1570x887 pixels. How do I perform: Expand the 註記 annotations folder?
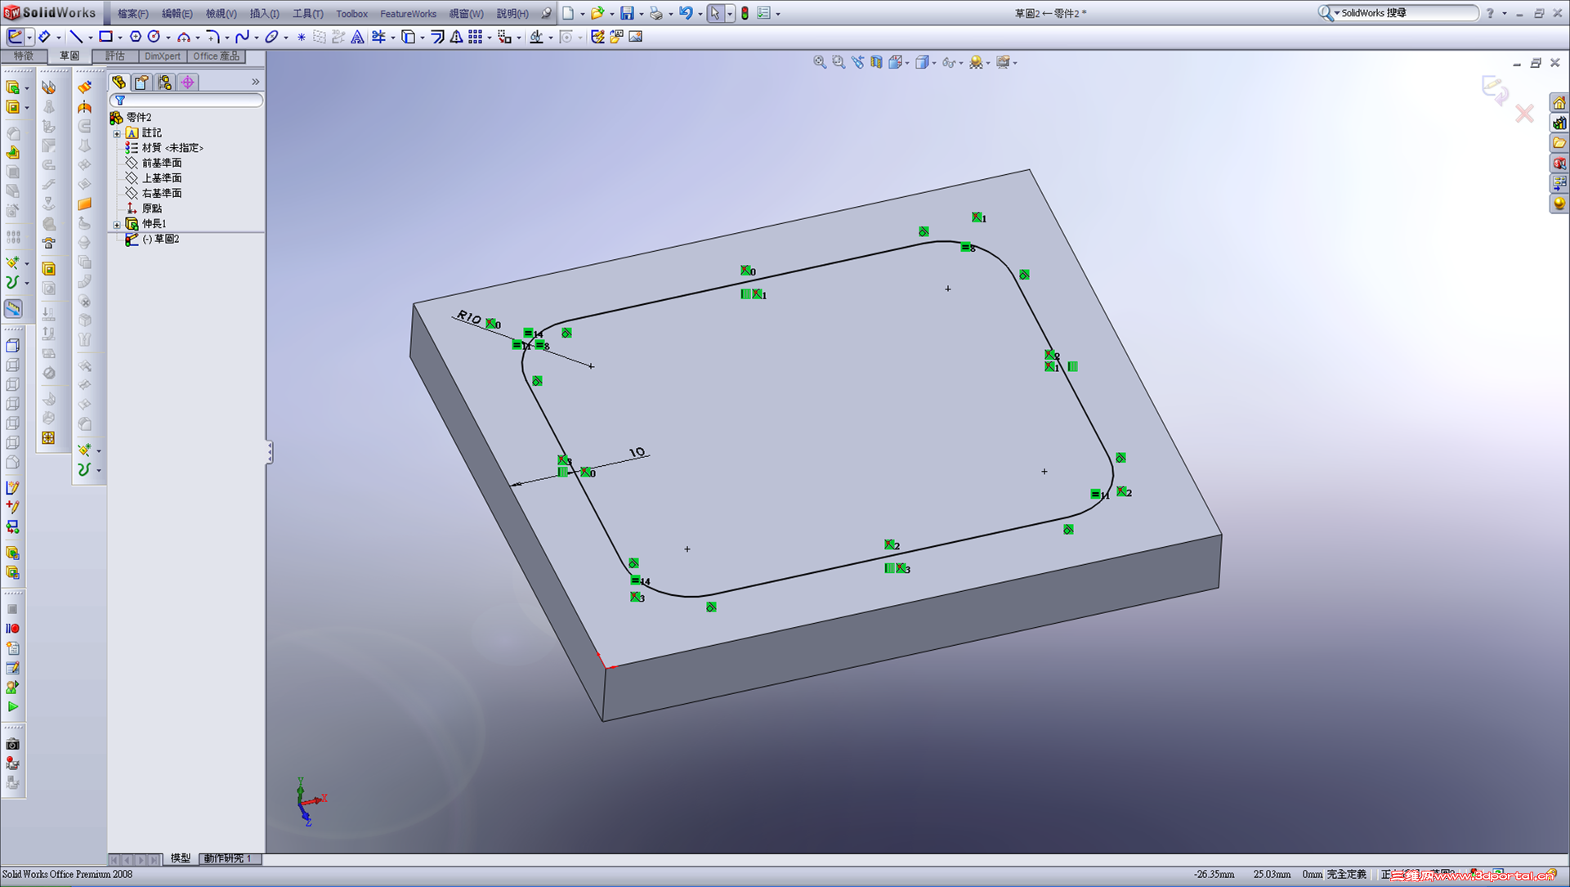pyautogui.click(x=117, y=133)
